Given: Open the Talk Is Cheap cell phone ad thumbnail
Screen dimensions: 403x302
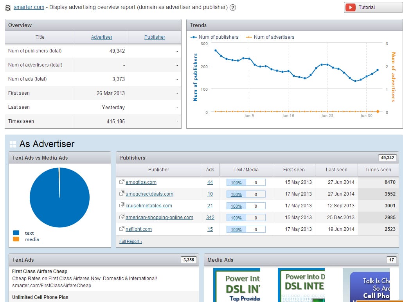Looking at the screenshot, I should 366,285.
